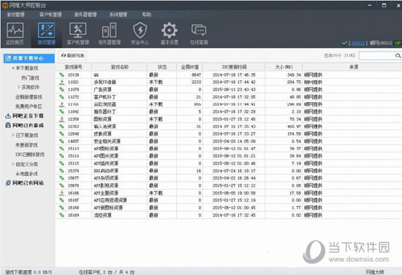Sort by 大小(MB) column header
This screenshot has height=275, width=402.
284,67
